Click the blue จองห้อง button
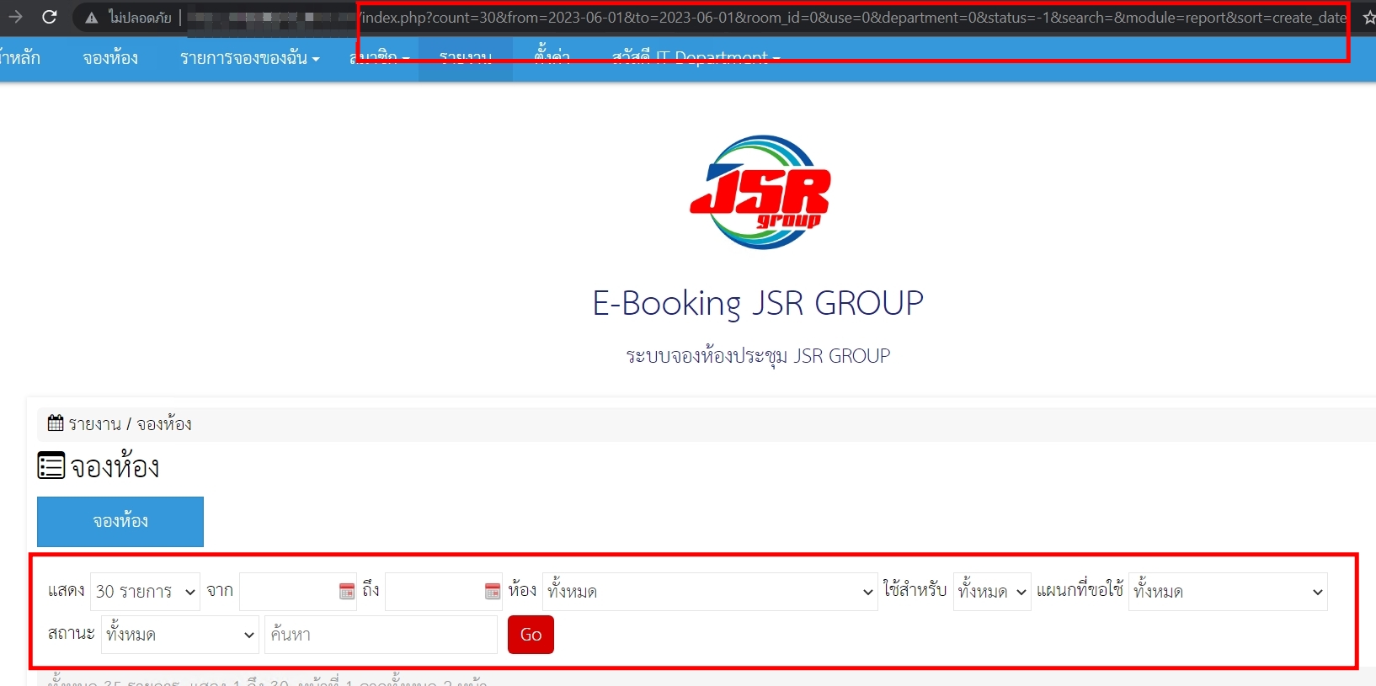This screenshot has height=686, width=1376. point(120,522)
